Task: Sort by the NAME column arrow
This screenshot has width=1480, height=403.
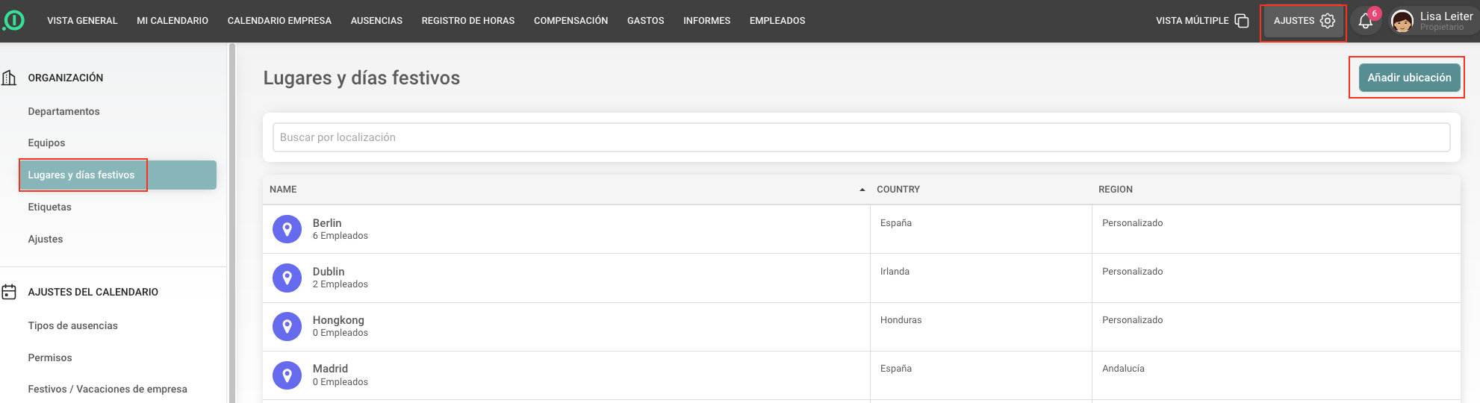Action: [862, 190]
